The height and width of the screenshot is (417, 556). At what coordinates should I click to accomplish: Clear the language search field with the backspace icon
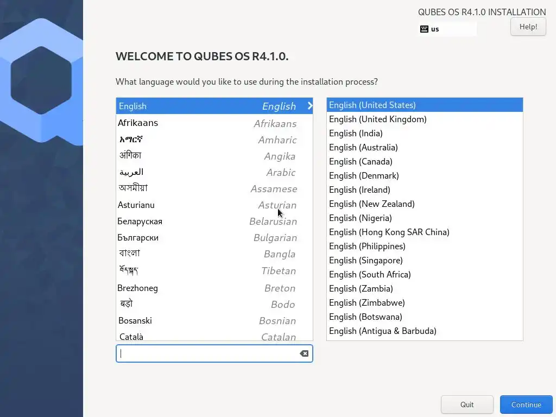pyautogui.click(x=304, y=353)
